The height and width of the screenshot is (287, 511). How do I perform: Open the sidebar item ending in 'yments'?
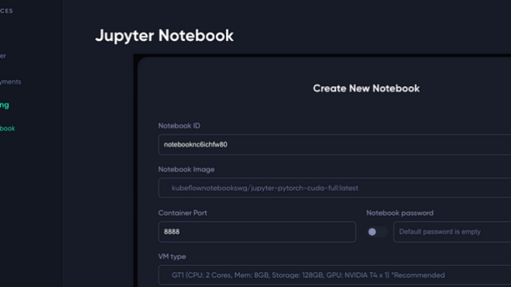10,82
